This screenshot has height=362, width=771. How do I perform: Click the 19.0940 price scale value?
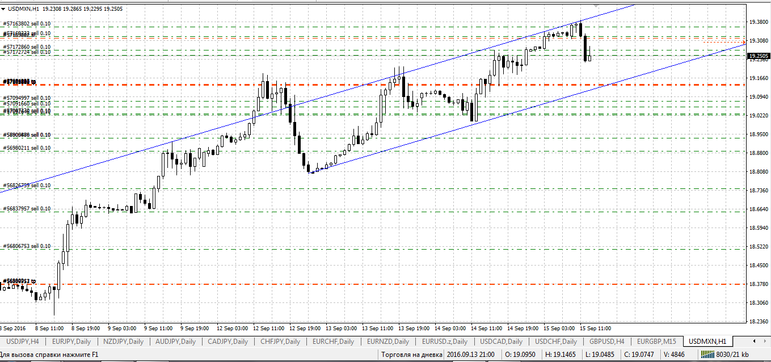pos(759,97)
